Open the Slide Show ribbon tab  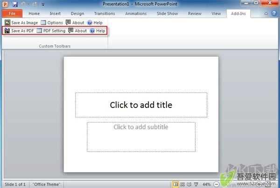point(168,13)
